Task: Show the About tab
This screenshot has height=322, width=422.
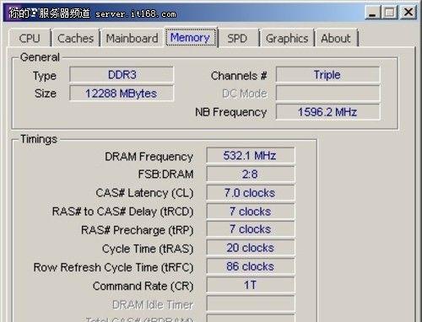Action: click(x=336, y=38)
